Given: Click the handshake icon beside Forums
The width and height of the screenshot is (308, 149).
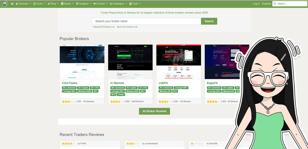Looking at the screenshot, I should click(94, 4).
